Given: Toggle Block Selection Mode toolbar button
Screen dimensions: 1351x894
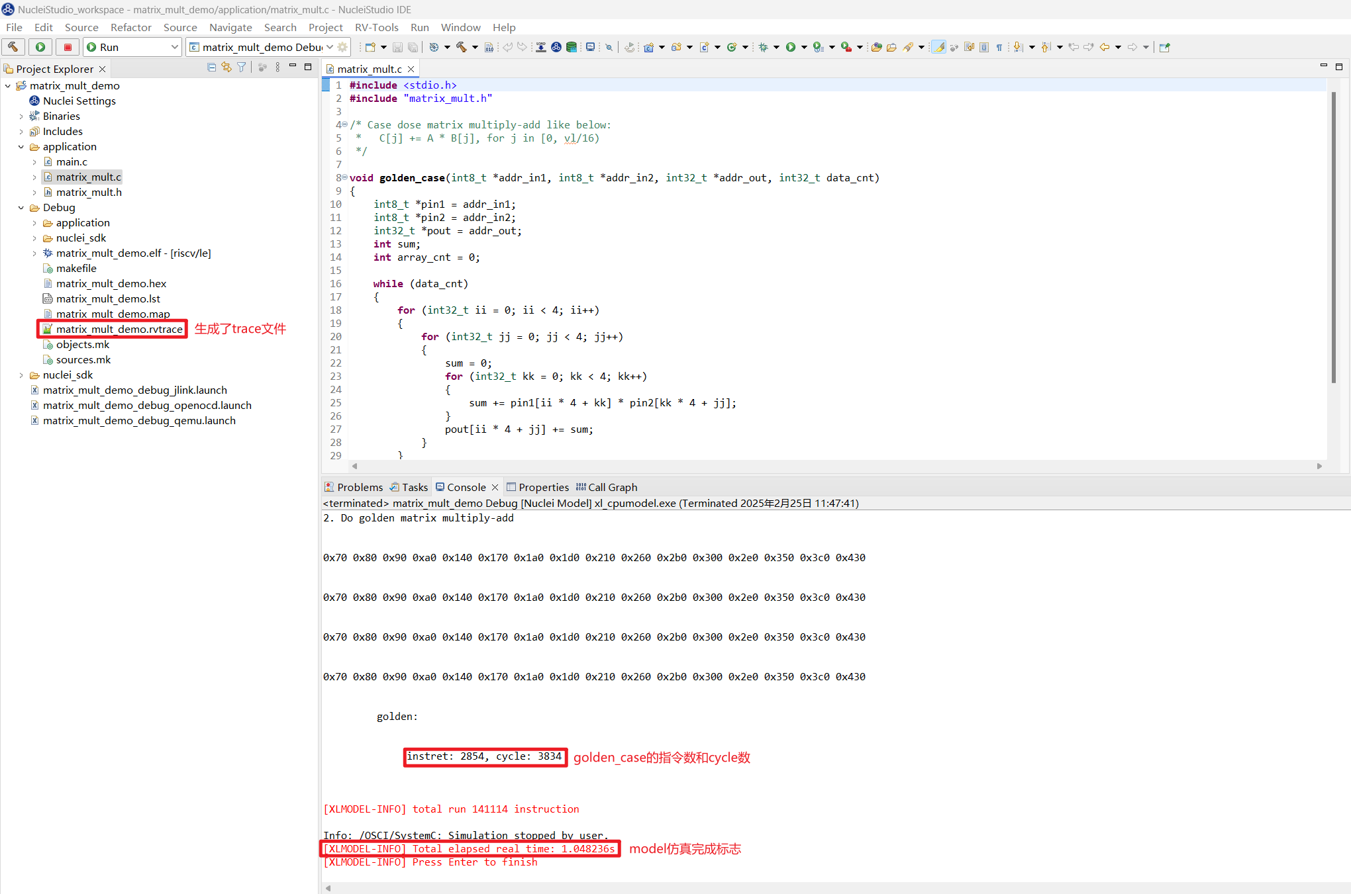Looking at the screenshot, I should click(x=984, y=47).
